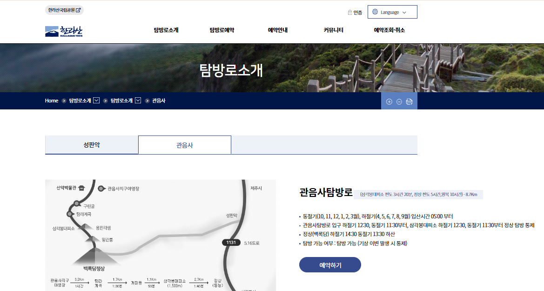Print the page using printer icon
This screenshot has width=544, height=291.
(x=410, y=102)
